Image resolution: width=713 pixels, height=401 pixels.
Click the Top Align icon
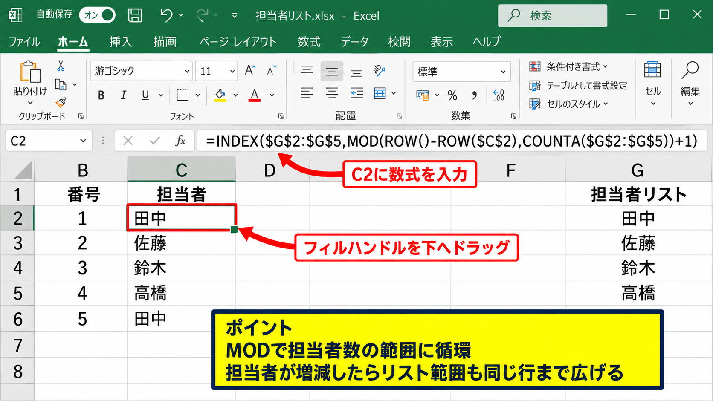[x=307, y=70]
